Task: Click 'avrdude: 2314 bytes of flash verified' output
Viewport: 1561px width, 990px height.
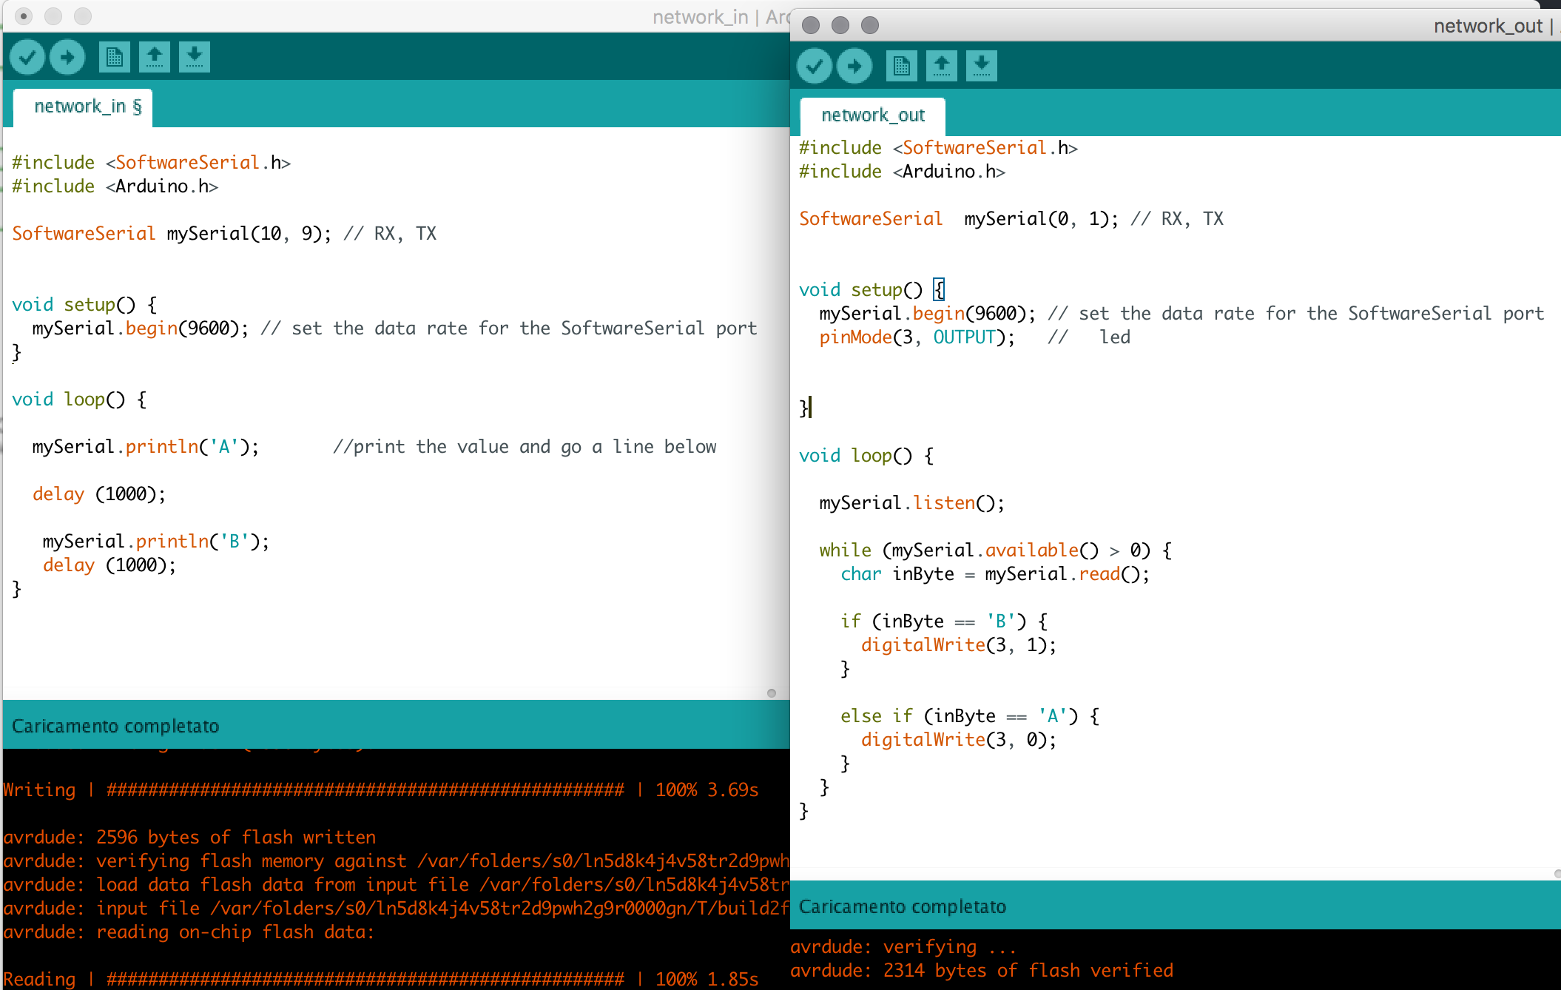Action: (x=982, y=971)
